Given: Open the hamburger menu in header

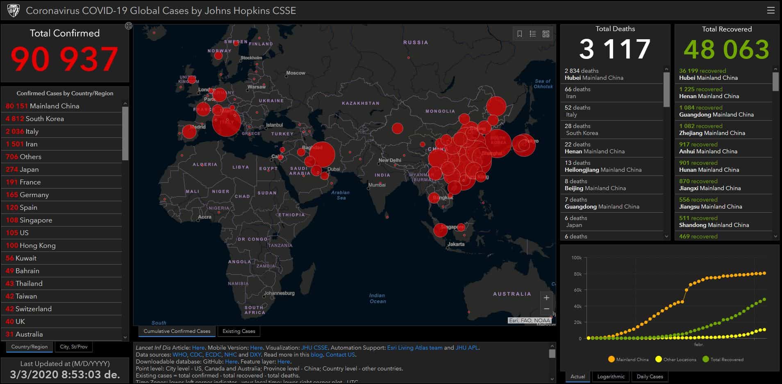Looking at the screenshot, I should [771, 10].
